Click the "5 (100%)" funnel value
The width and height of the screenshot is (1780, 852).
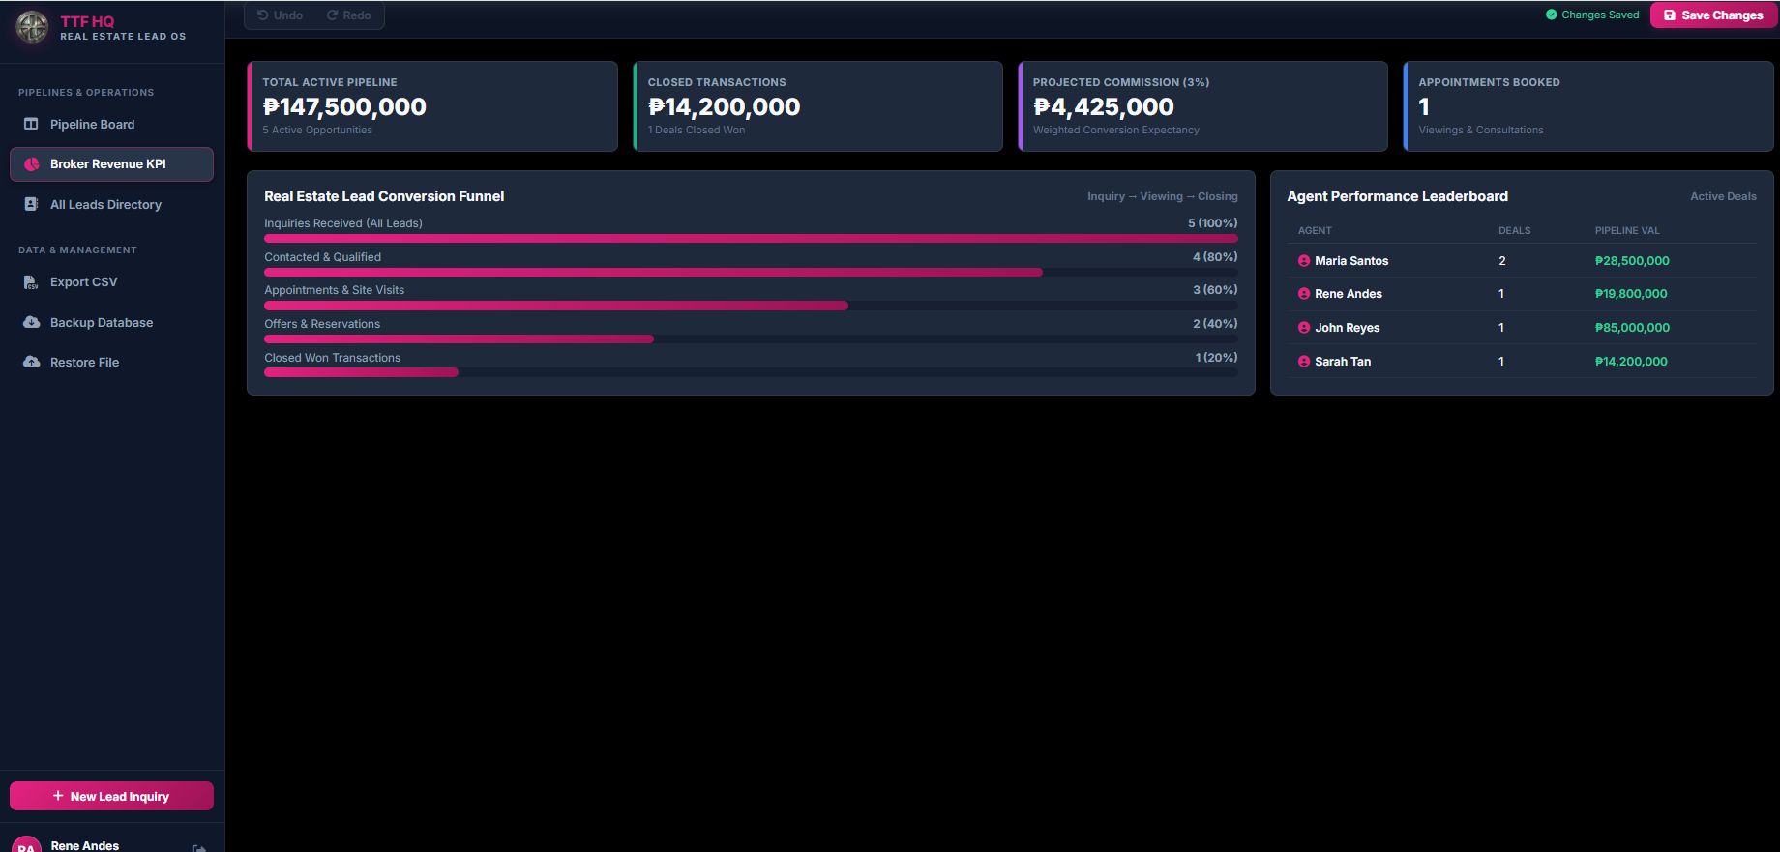1213,223
